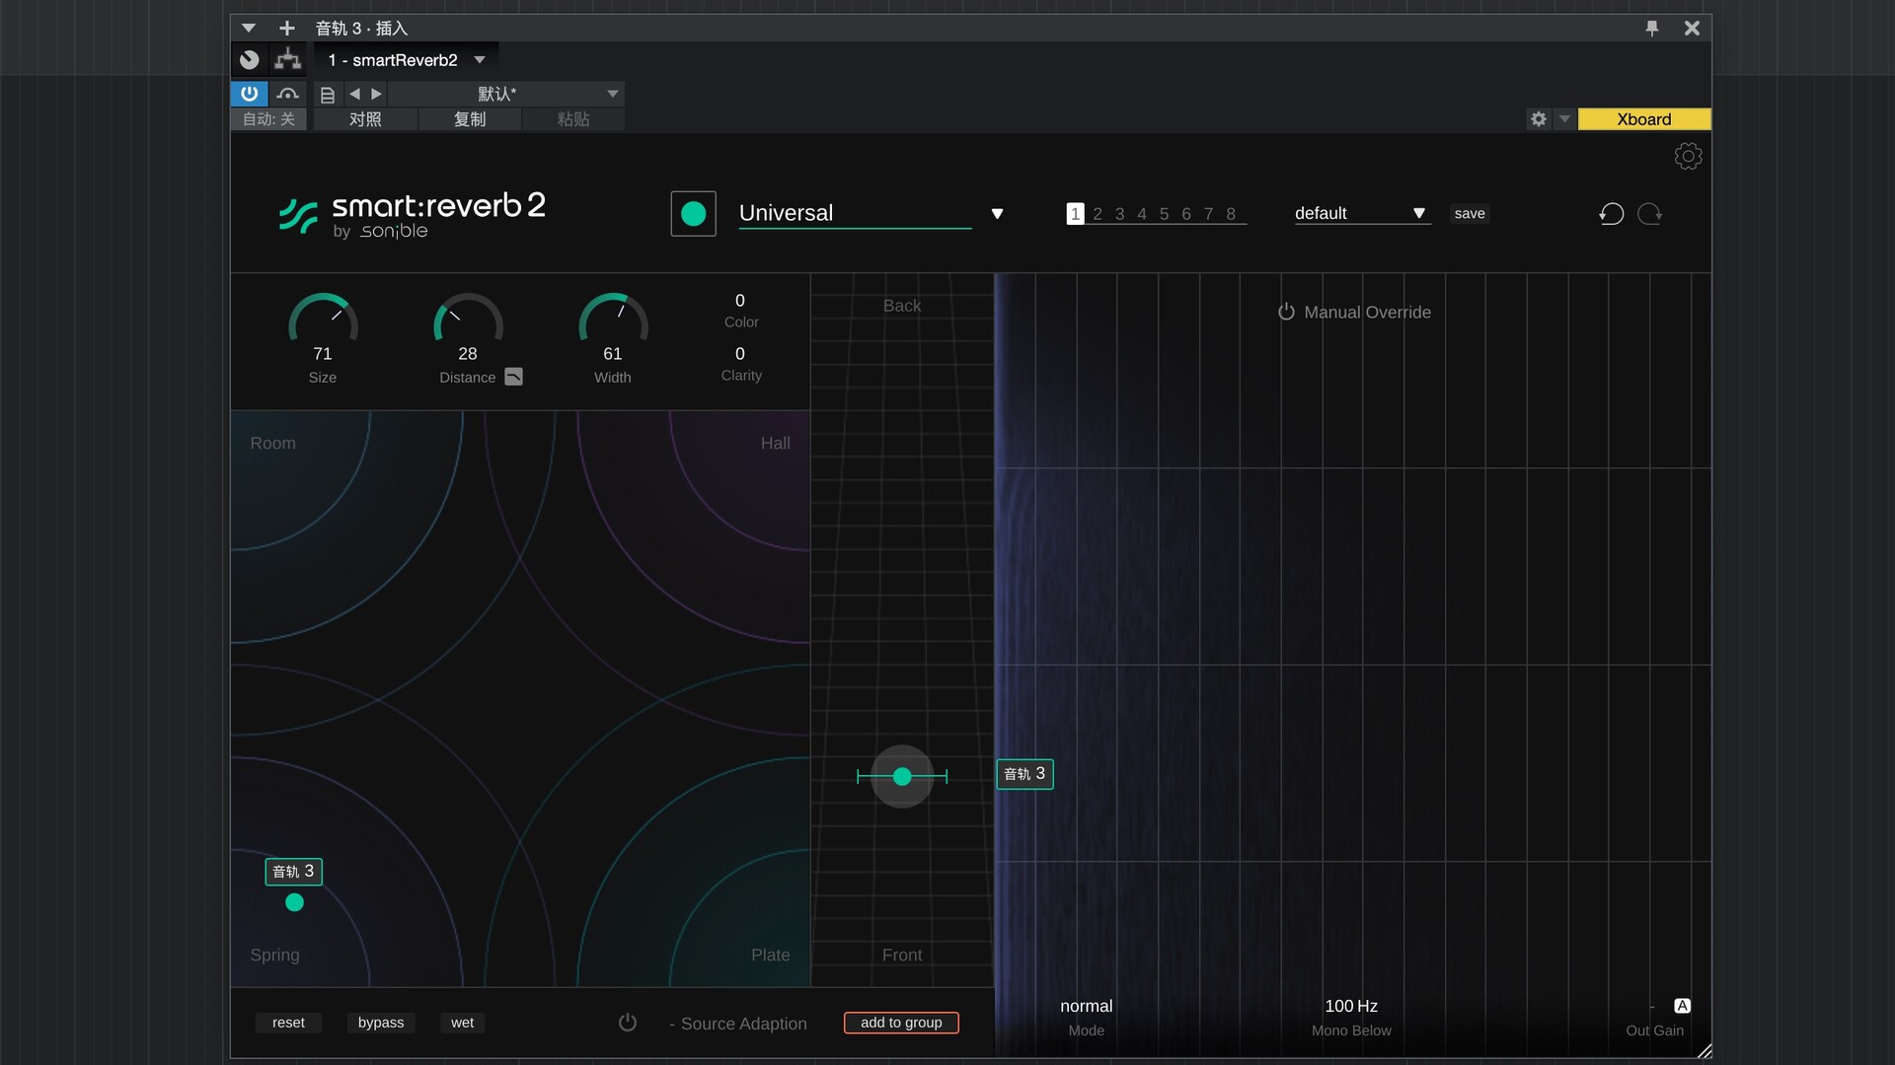1895x1065 pixels.
Task: Start learning with green record button
Action: tap(693, 213)
